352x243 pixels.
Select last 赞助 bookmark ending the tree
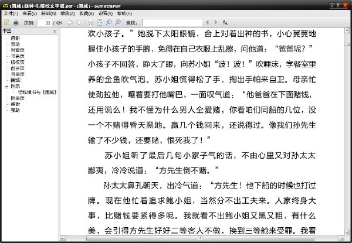(15, 110)
